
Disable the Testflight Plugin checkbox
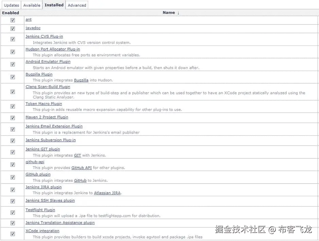[x=13, y=212]
